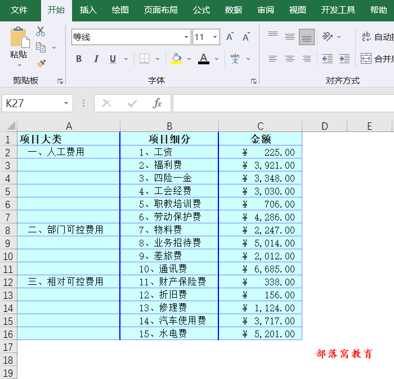Decrease indent icon
394x379 pixels.
(328, 59)
